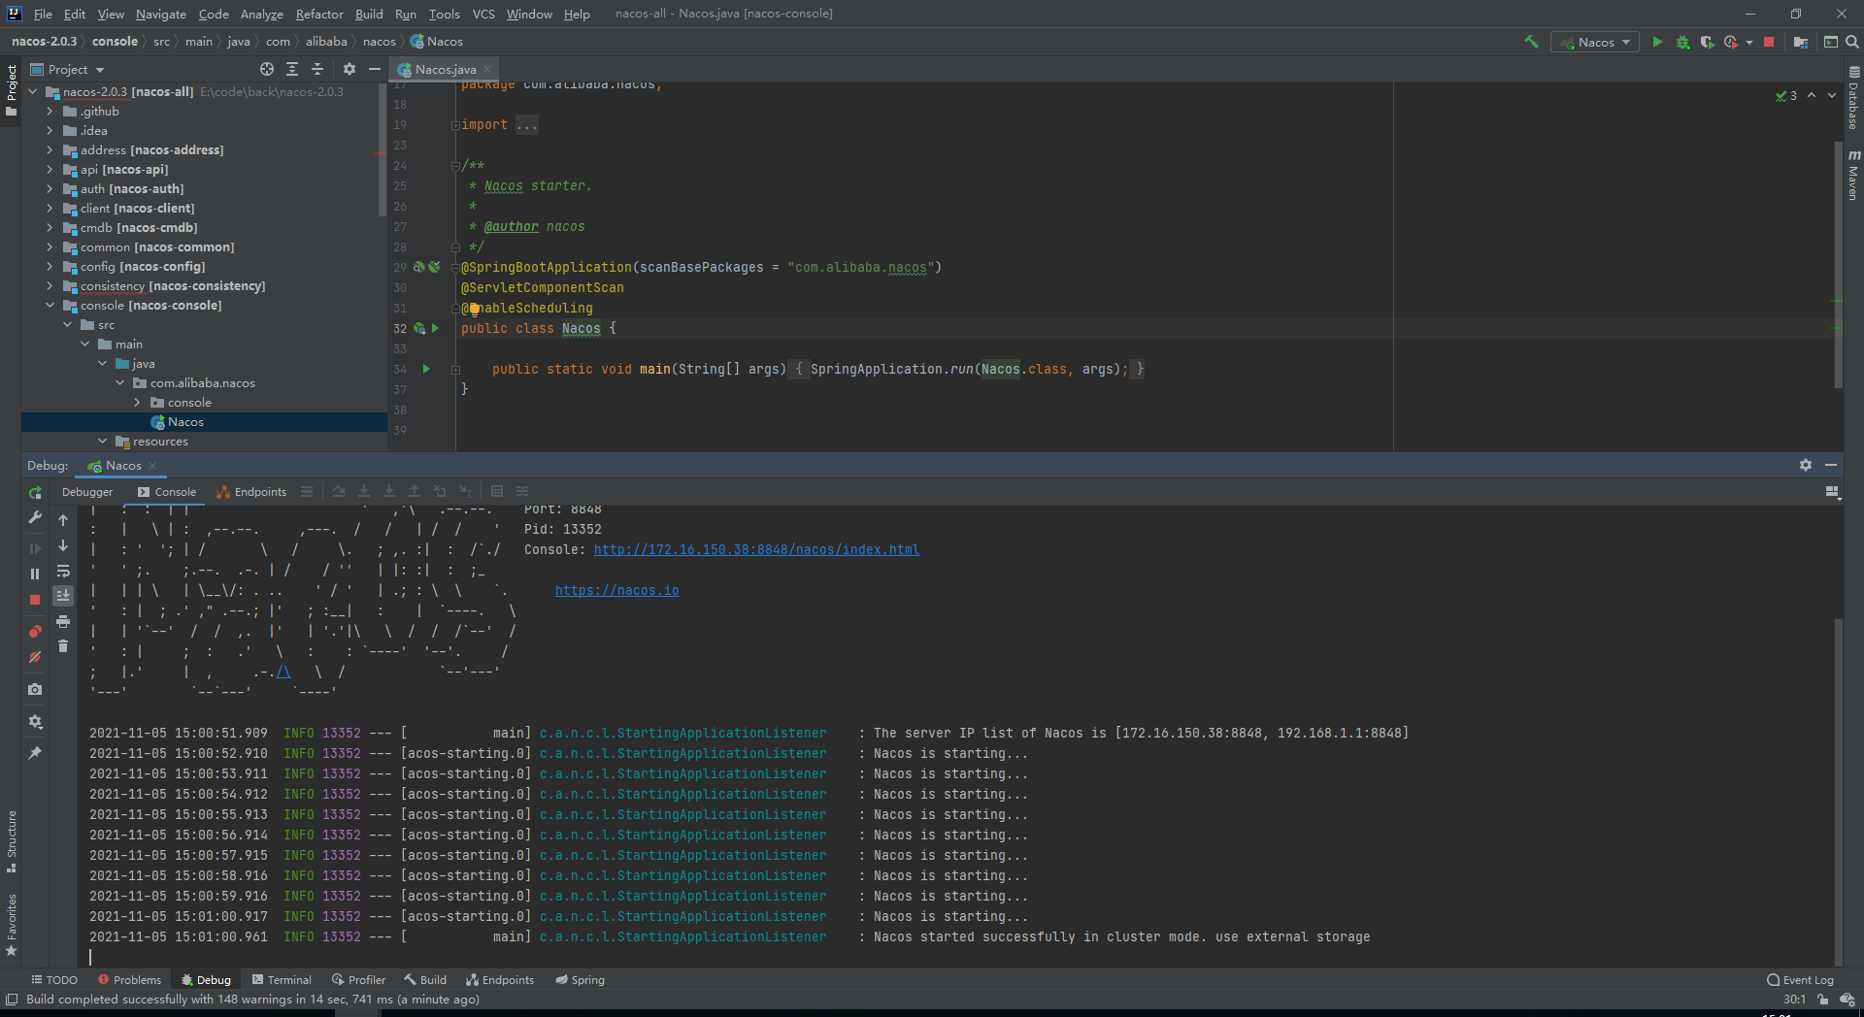Viewport: 1864px width, 1017px height.
Task: Rerun Nacos in the Debug panel
Action: [35, 493]
